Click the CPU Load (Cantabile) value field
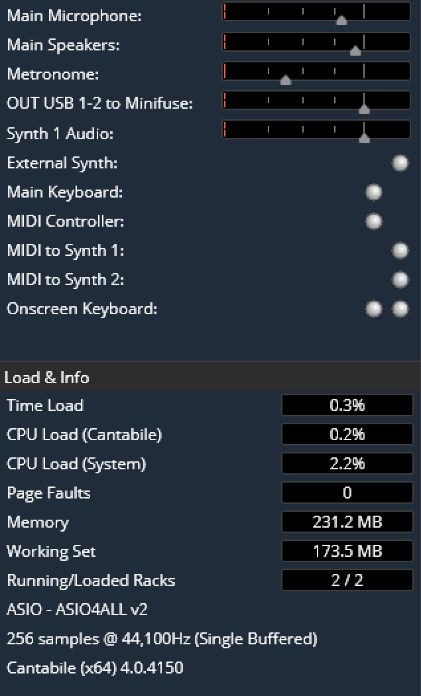Image resolution: width=421 pixels, height=696 pixels. pos(347,435)
